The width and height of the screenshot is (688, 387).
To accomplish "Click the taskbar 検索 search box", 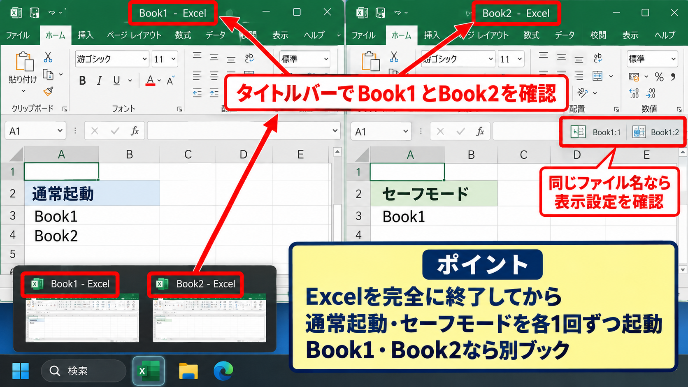I will pos(84,371).
